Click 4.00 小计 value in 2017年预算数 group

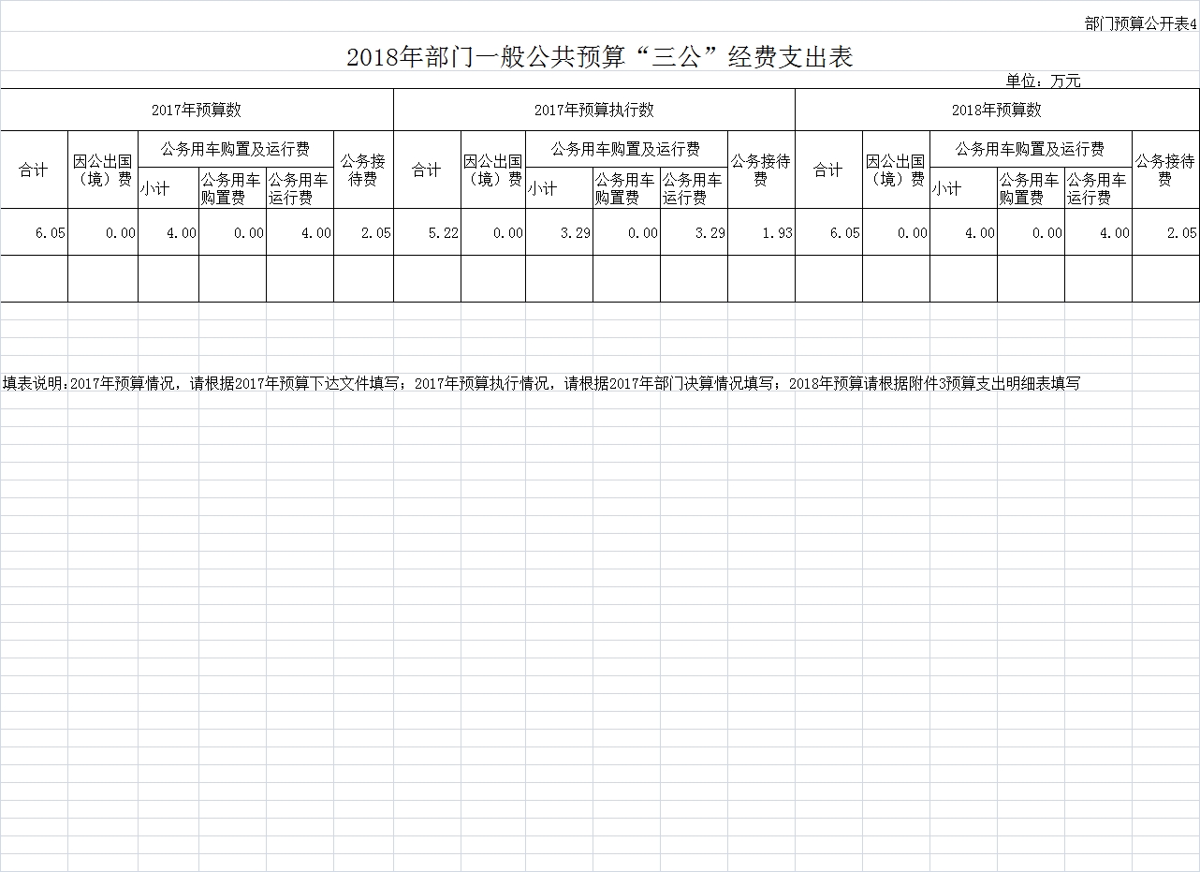pos(168,232)
